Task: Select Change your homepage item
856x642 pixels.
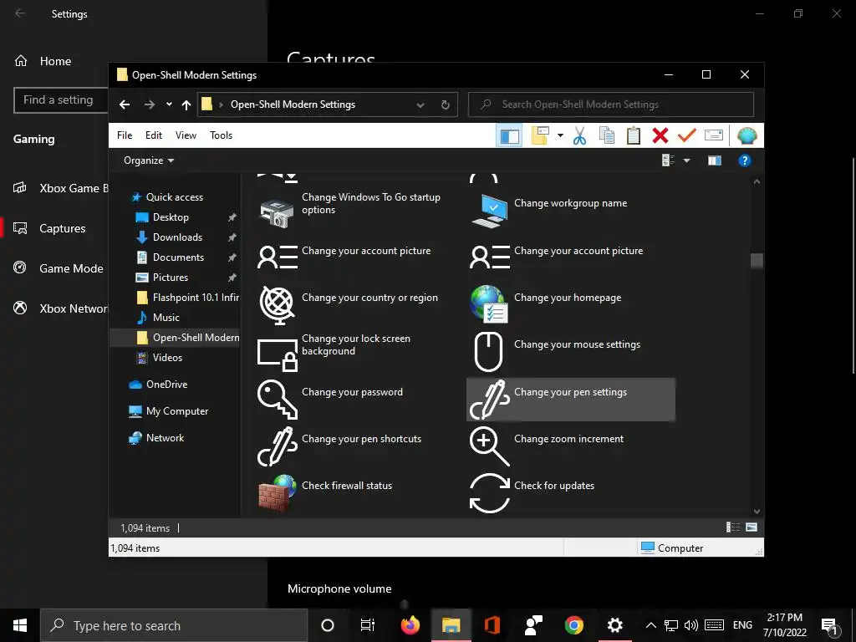Action: coord(570,306)
